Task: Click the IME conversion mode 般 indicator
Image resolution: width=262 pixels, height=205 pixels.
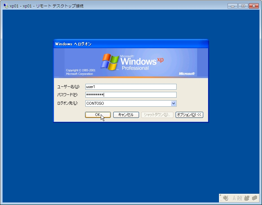Action: pos(240,198)
